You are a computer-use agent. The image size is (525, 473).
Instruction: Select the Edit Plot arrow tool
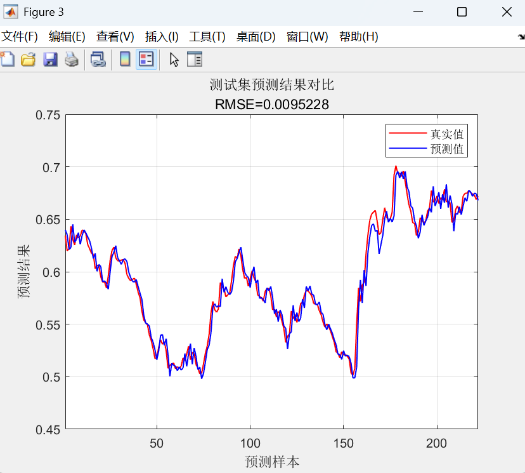click(174, 60)
